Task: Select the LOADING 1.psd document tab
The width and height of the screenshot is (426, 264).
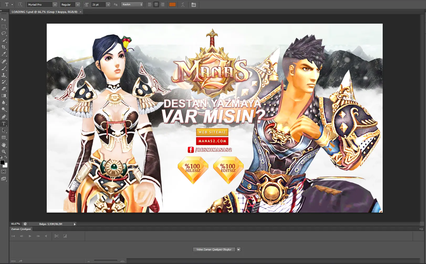Action: (x=45, y=12)
